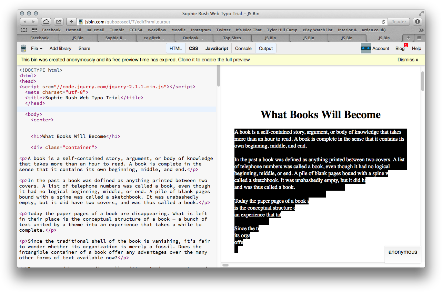Toggle the HTML panel

(176, 49)
